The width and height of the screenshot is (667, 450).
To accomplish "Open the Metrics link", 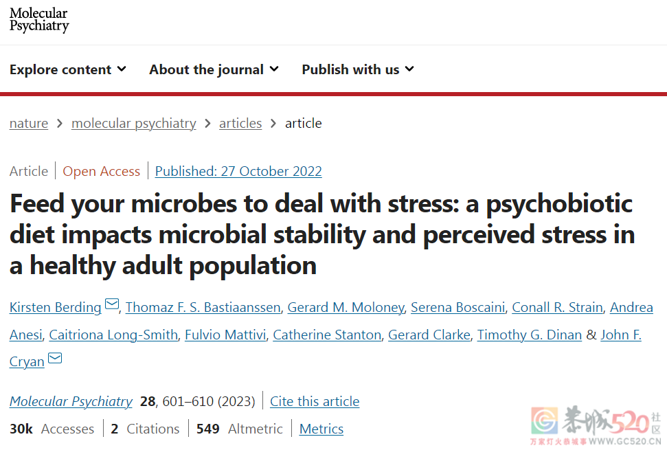I will click(321, 429).
